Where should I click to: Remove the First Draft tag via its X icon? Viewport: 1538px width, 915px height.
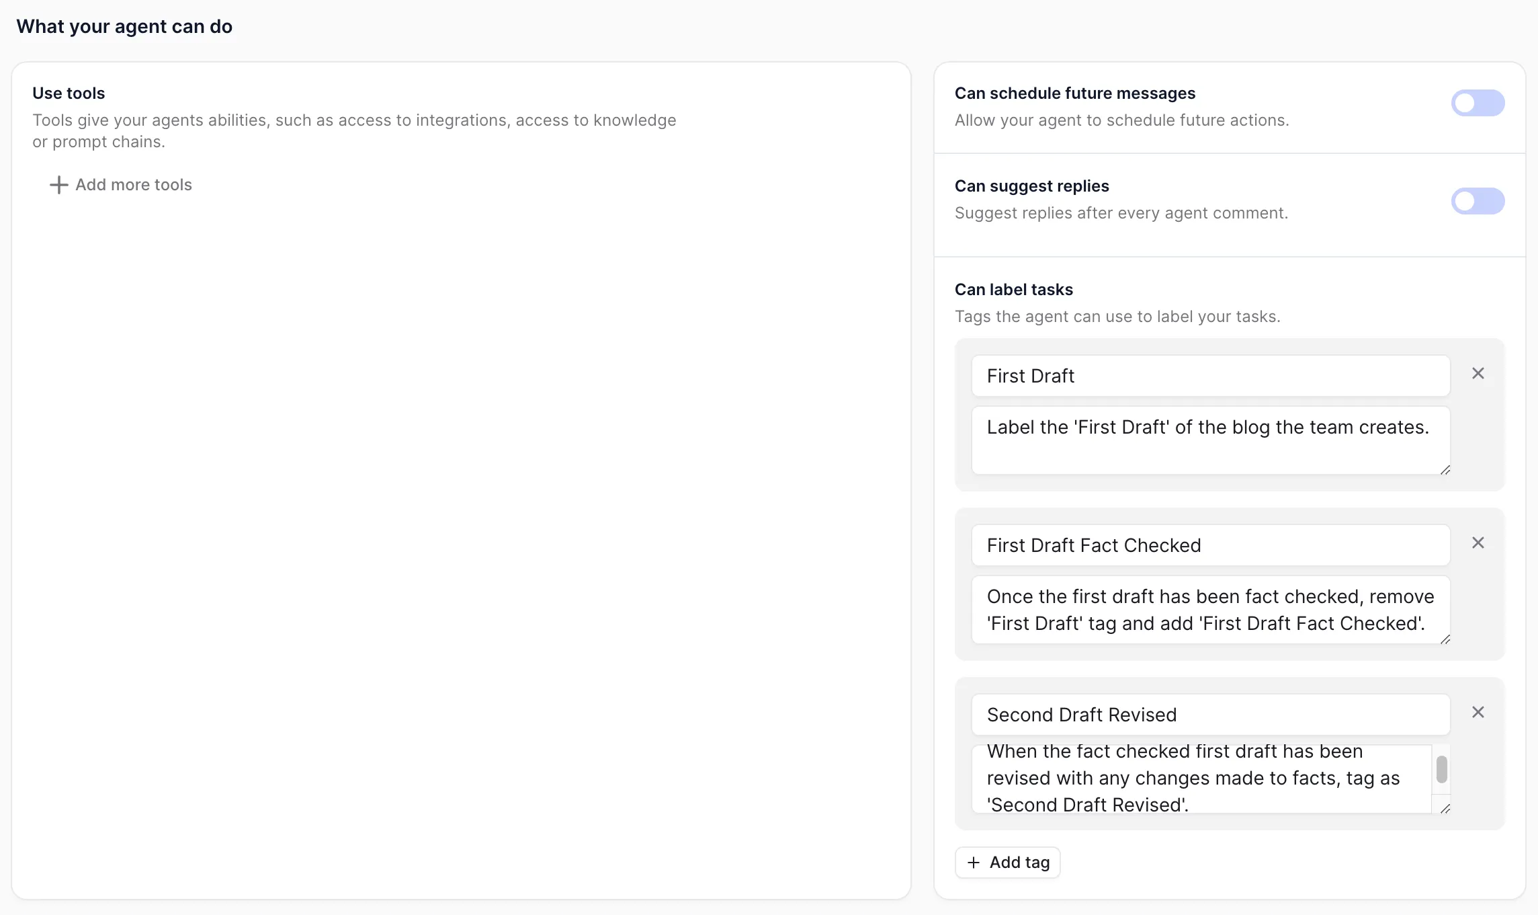click(1478, 373)
